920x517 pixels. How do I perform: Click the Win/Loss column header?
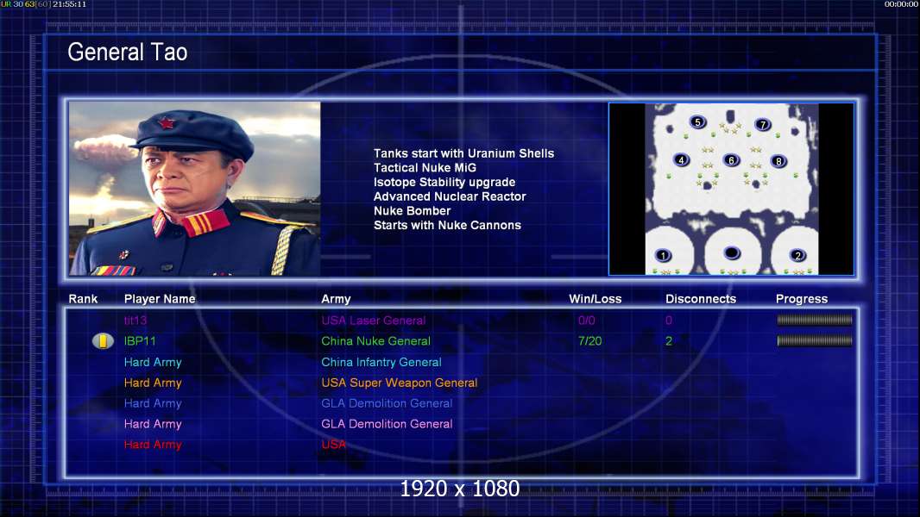tap(595, 299)
